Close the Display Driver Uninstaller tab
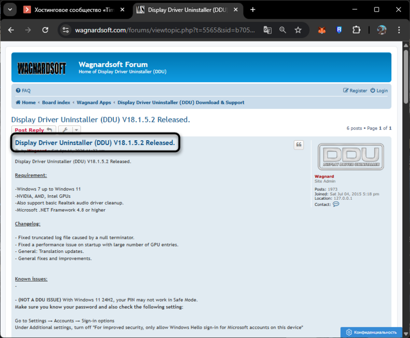Screen dimensions: 410x338 click(x=236, y=10)
